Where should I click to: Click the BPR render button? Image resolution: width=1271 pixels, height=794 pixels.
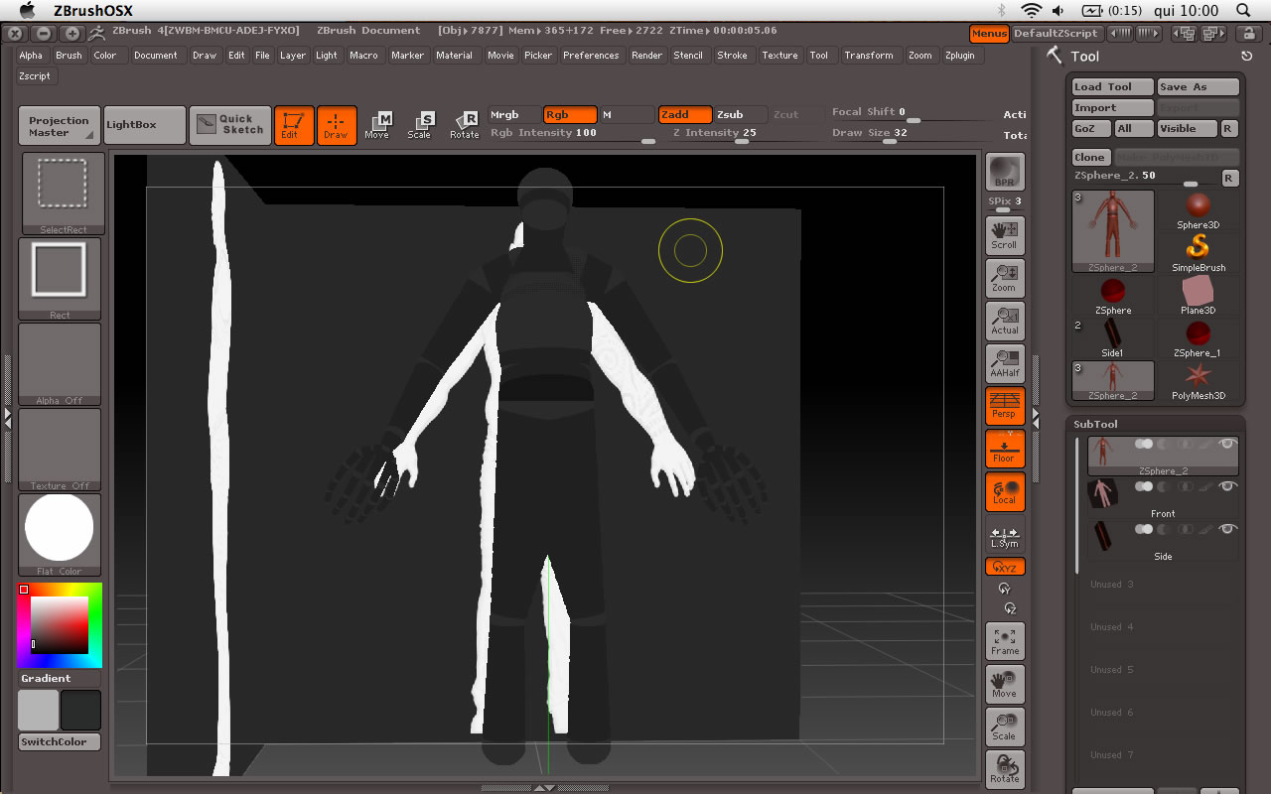coord(1005,172)
